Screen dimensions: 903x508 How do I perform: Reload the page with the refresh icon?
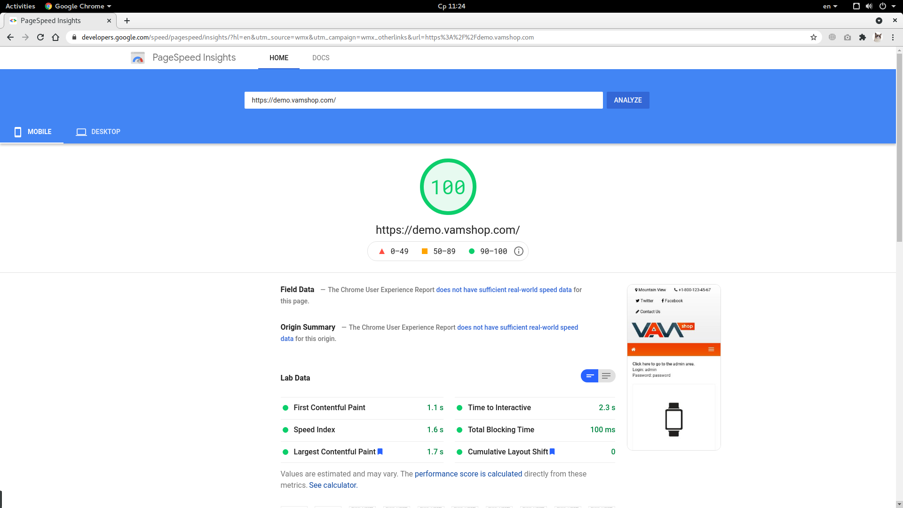pyautogui.click(x=40, y=37)
